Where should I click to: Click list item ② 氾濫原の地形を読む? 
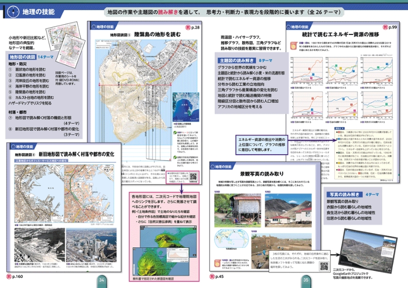27,75
